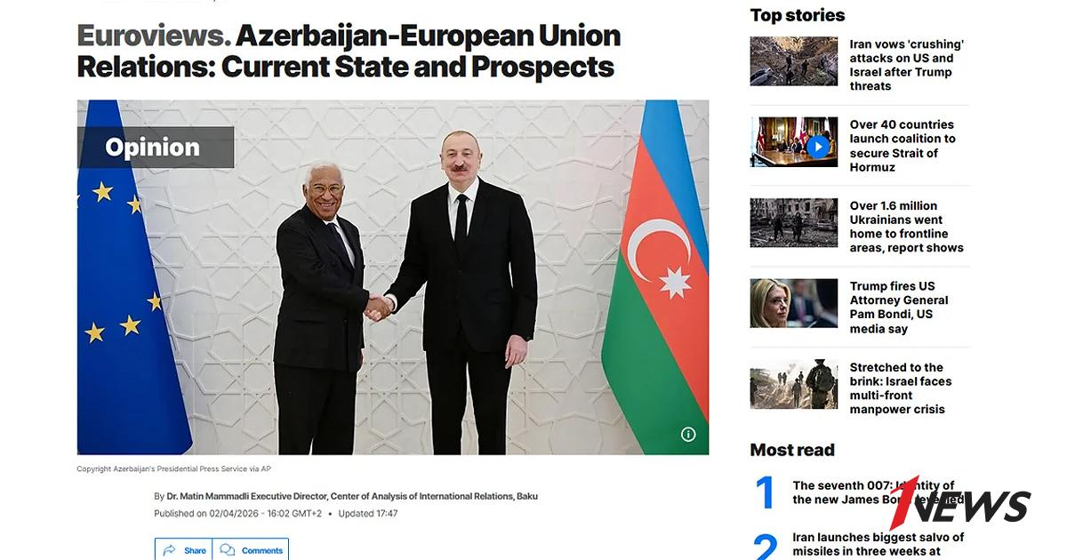Click the Pam Bondi story thumbnail
Image resolution: width=1067 pixels, height=560 pixels.
click(794, 303)
